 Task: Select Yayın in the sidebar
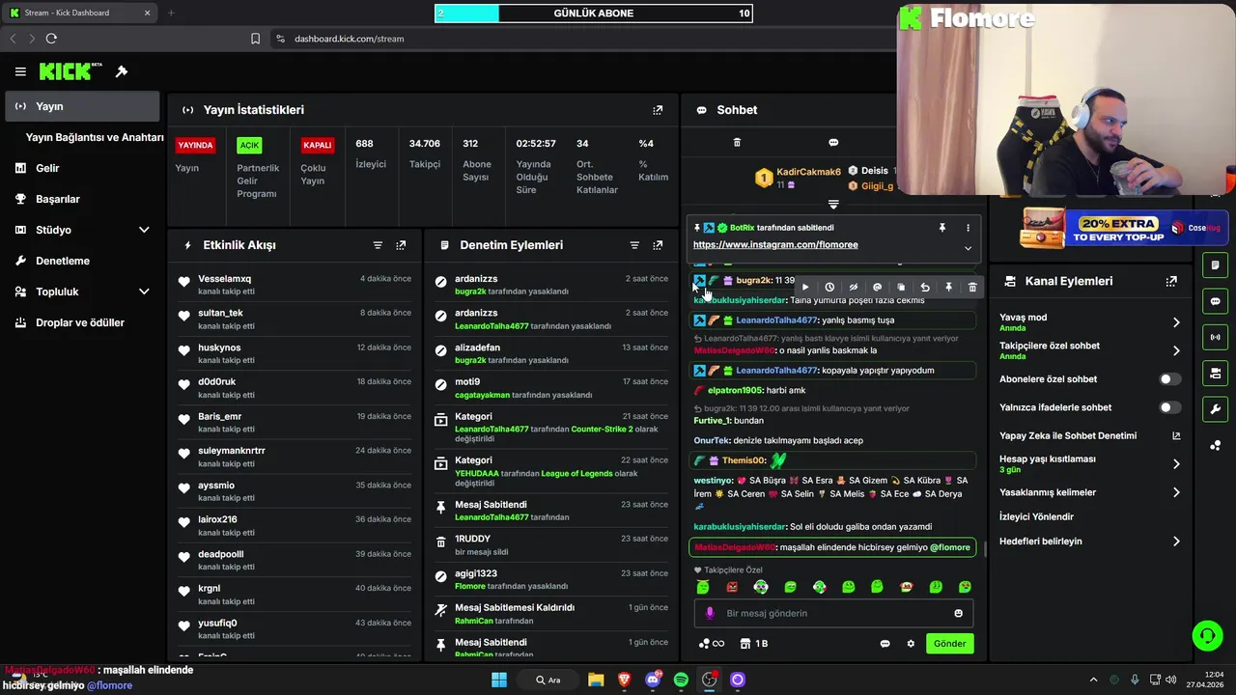click(83, 106)
